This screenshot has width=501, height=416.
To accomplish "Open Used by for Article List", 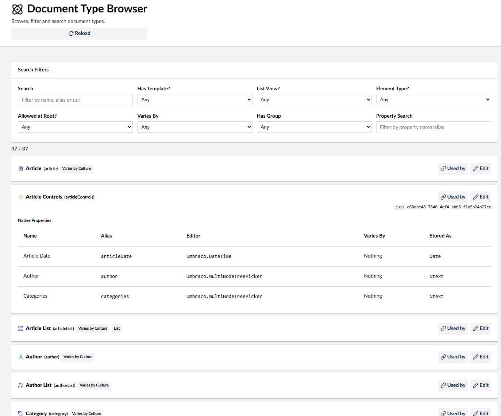I will tap(453, 329).
